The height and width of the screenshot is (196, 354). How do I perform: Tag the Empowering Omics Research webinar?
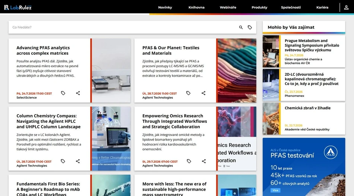click(189, 161)
